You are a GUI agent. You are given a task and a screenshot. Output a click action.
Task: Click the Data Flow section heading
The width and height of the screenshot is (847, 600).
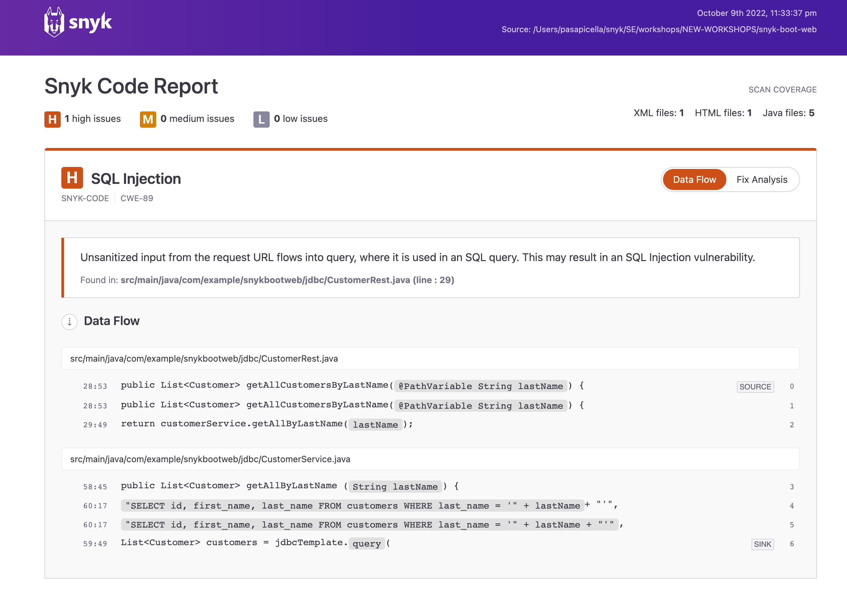[x=112, y=321]
